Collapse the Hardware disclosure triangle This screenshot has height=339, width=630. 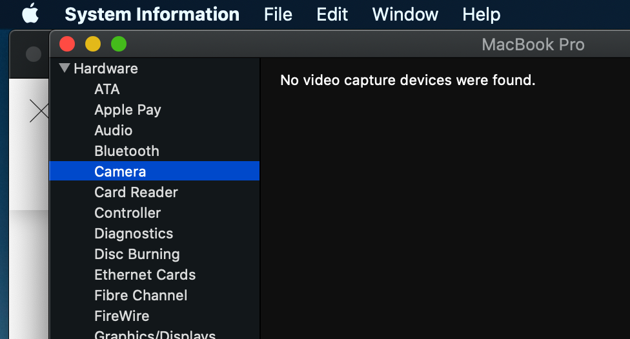[x=65, y=68]
